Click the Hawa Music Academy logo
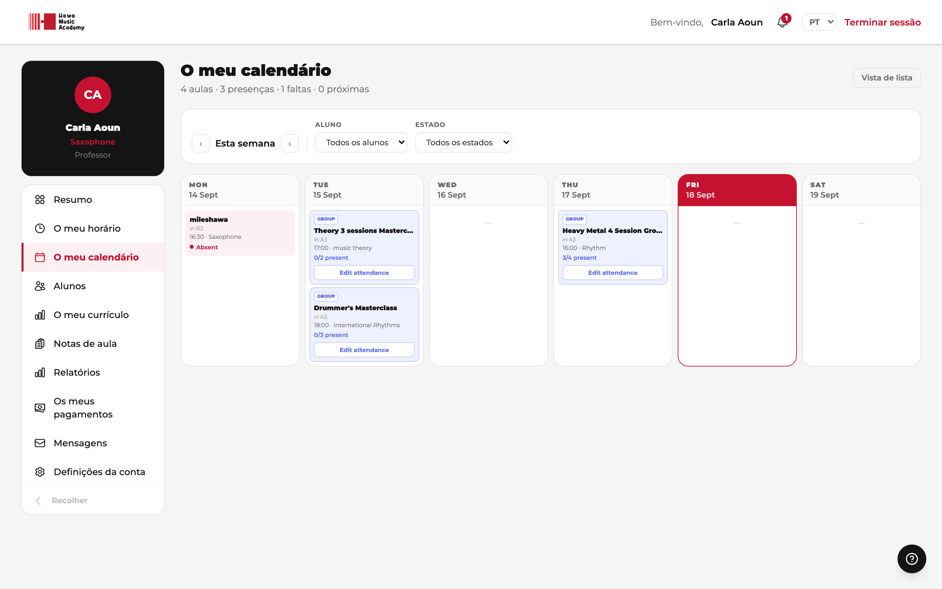 pos(57,22)
